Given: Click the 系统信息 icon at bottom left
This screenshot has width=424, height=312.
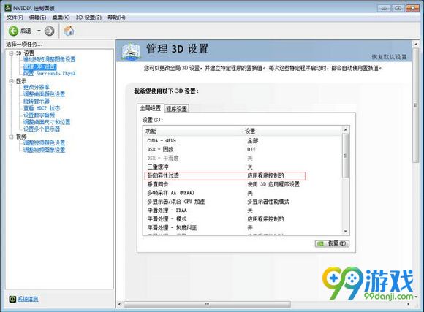Looking at the screenshot, I should 12,299.
